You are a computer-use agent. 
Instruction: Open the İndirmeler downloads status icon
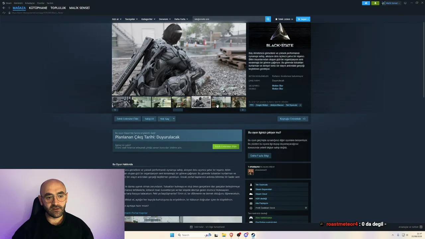[191, 227]
